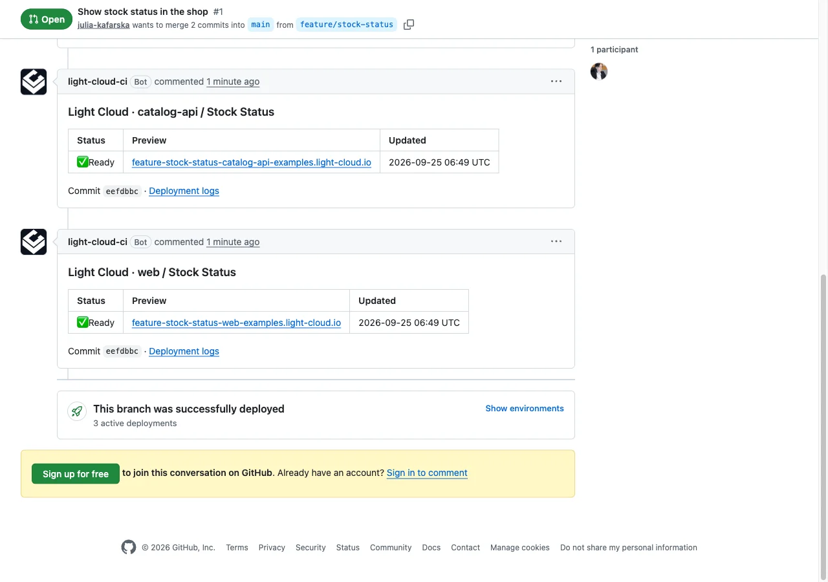Open Deployment logs for catalog-api

coord(184,191)
